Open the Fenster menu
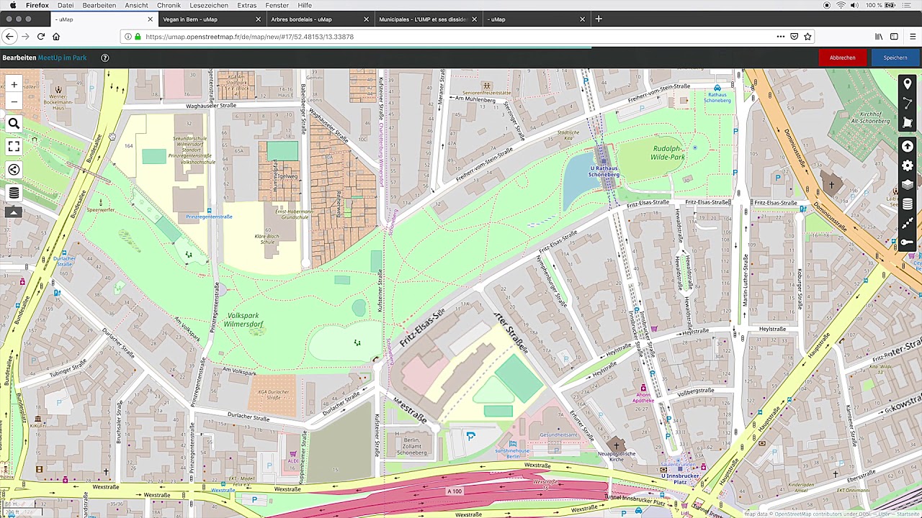Screen dimensions: 922x518 pyautogui.click(x=277, y=5)
